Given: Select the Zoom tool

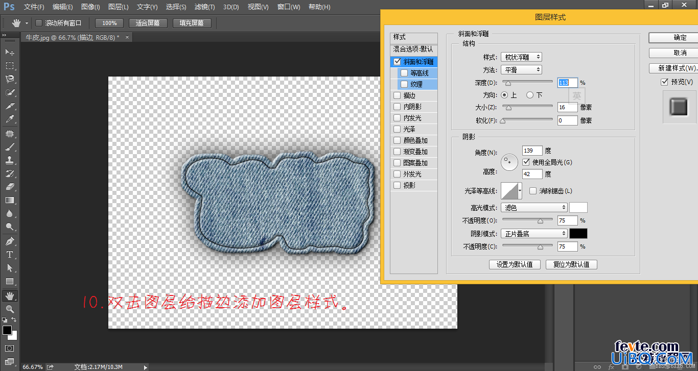Looking at the screenshot, I should (10, 309).
